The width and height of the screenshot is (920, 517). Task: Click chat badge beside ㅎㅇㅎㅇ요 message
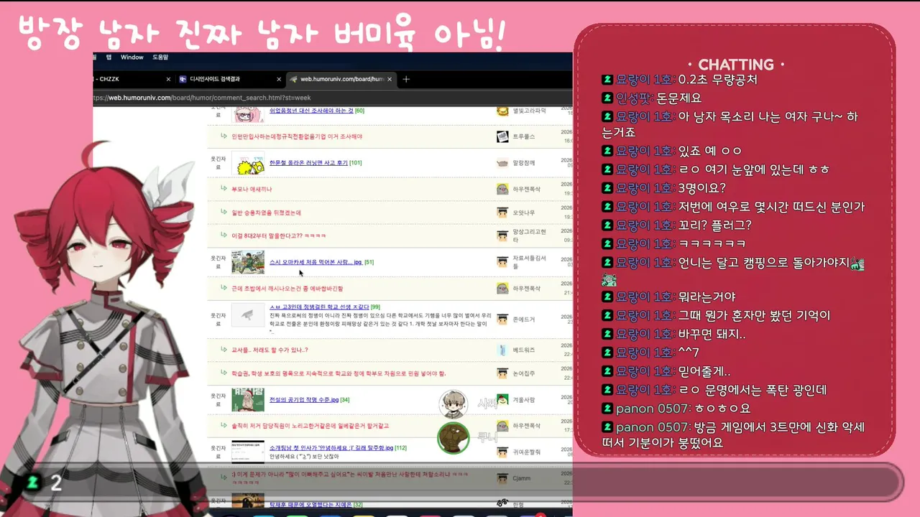tap(607, 409)
